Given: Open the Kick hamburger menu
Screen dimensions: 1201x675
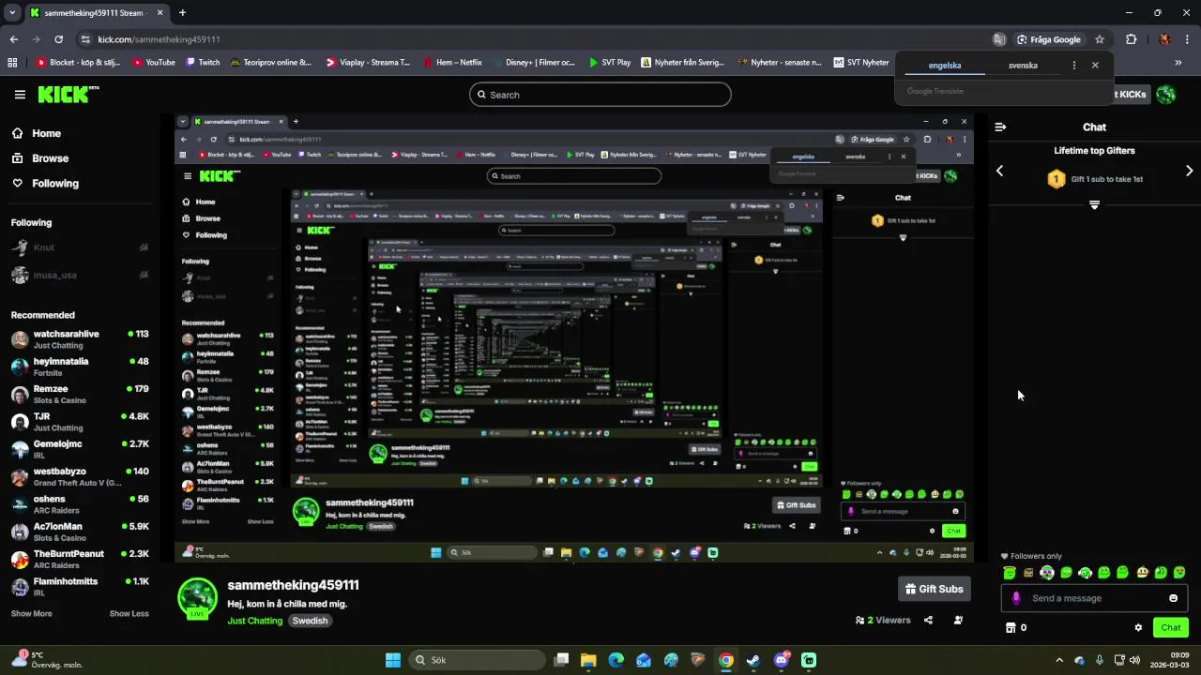Looking at the screenshot, I should [20, 95].
